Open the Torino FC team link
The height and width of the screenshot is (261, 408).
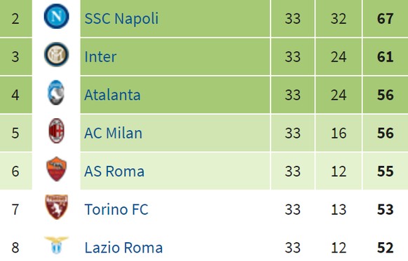116,209
